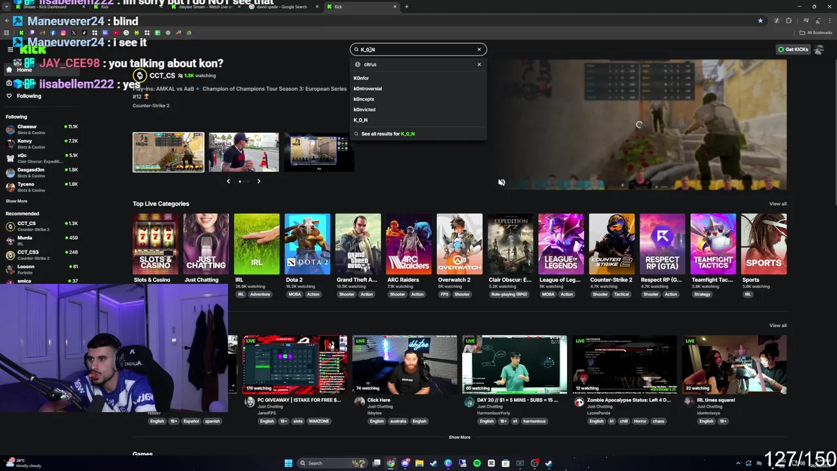Image resolution: width=837 pixels, height=471 pixels.
Task: Select the first Counter-Strike carousel thumbnail
Action: [x=169, y=152]
